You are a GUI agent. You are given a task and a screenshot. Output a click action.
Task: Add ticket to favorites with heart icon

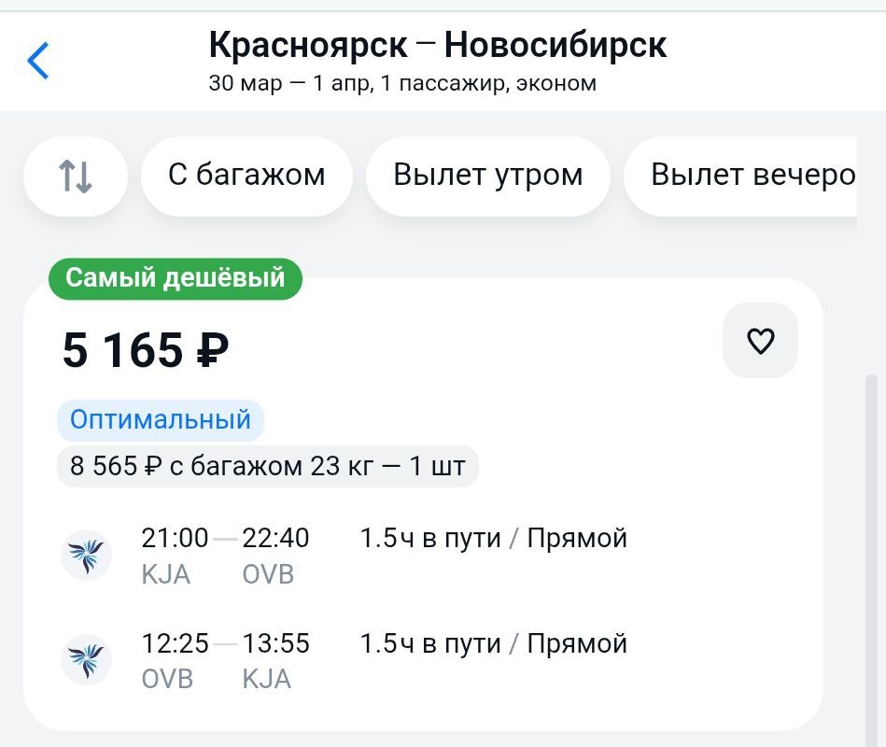coord(760,341)
